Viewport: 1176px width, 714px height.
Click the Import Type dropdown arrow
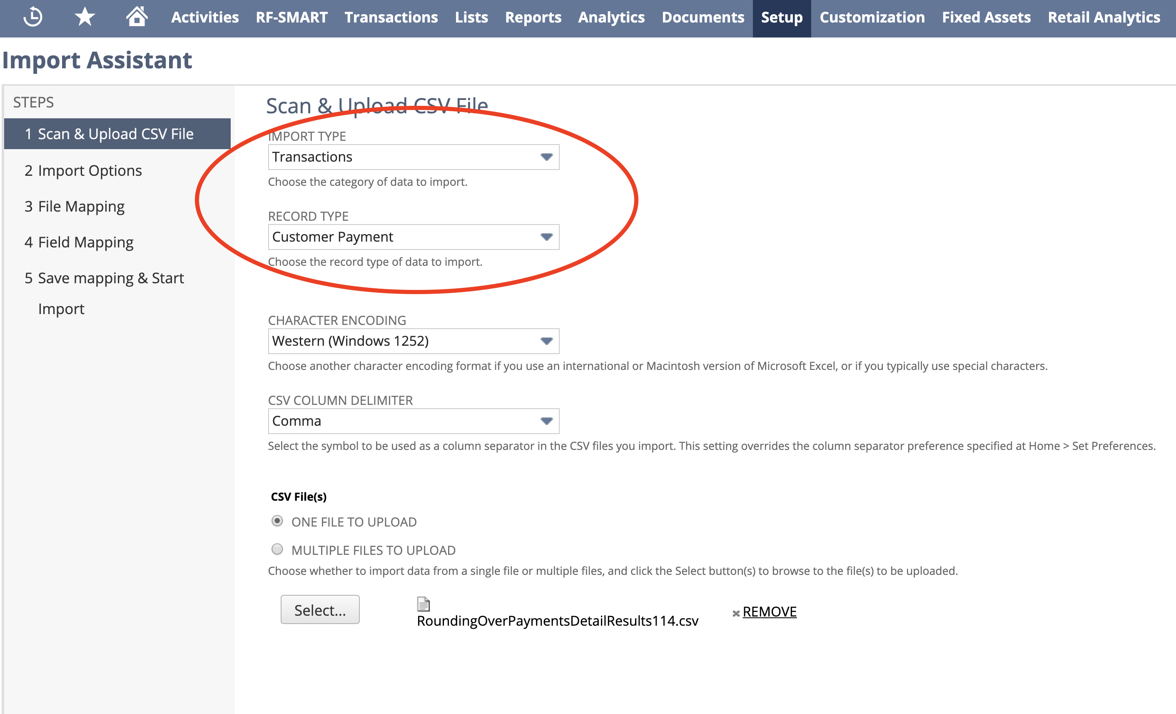pos(546,157)
